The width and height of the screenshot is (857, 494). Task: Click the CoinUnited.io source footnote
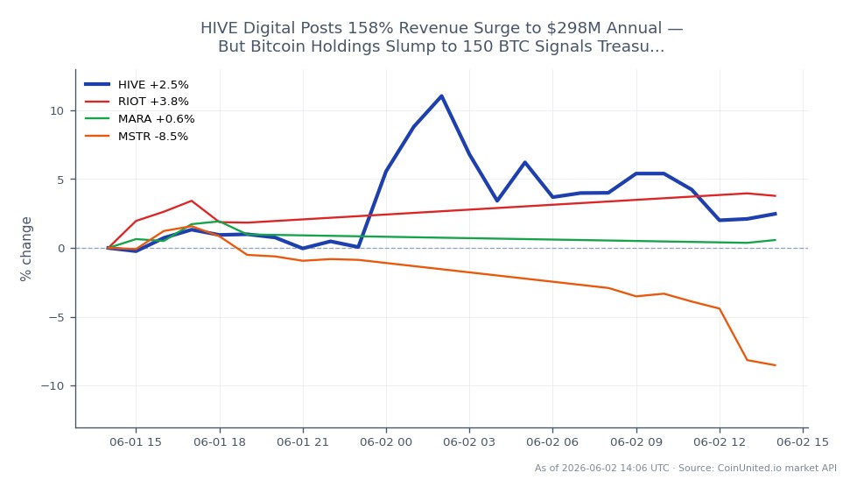point(685,469)
